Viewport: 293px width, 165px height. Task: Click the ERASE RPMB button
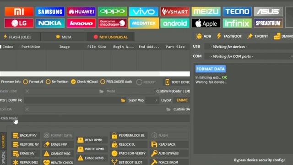click(92, 158)
